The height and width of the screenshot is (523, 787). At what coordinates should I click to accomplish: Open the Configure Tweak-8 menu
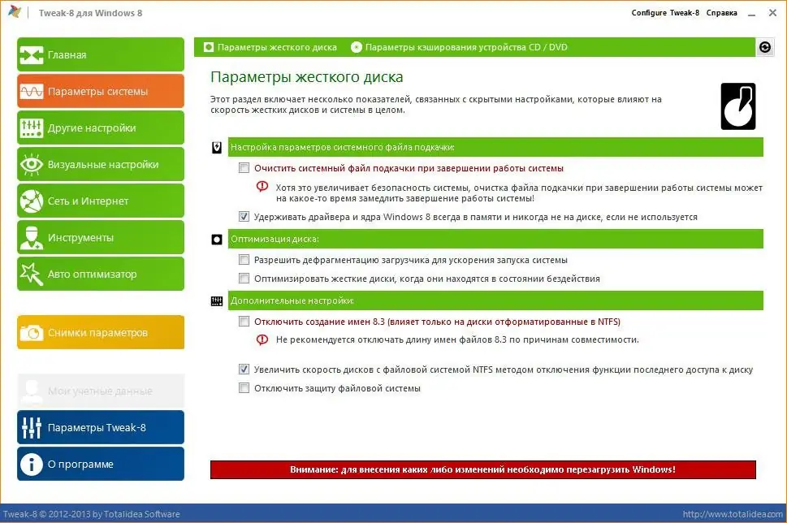(x=665, y=12)
